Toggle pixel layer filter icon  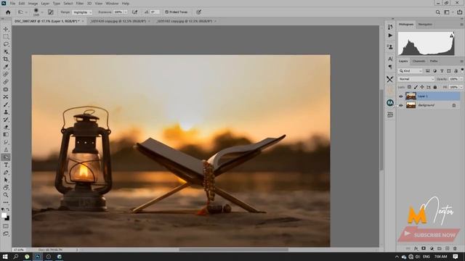coord(428,71)
